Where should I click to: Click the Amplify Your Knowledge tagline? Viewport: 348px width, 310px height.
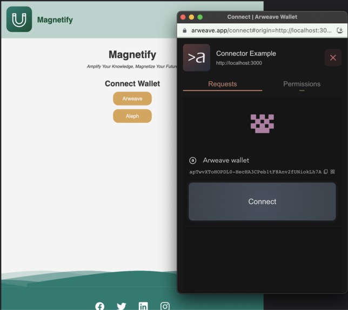coord(132,66)
